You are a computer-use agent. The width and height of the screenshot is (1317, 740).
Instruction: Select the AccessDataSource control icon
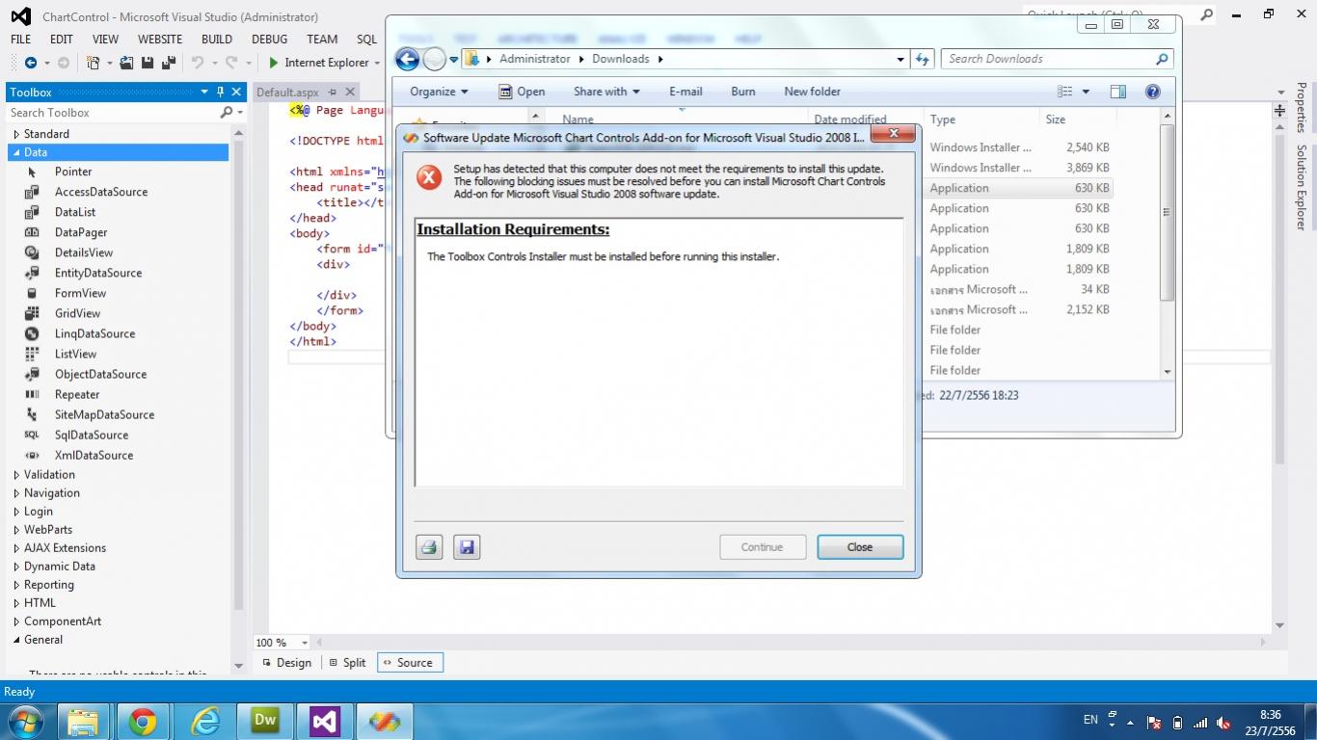(x=32, y=192)
